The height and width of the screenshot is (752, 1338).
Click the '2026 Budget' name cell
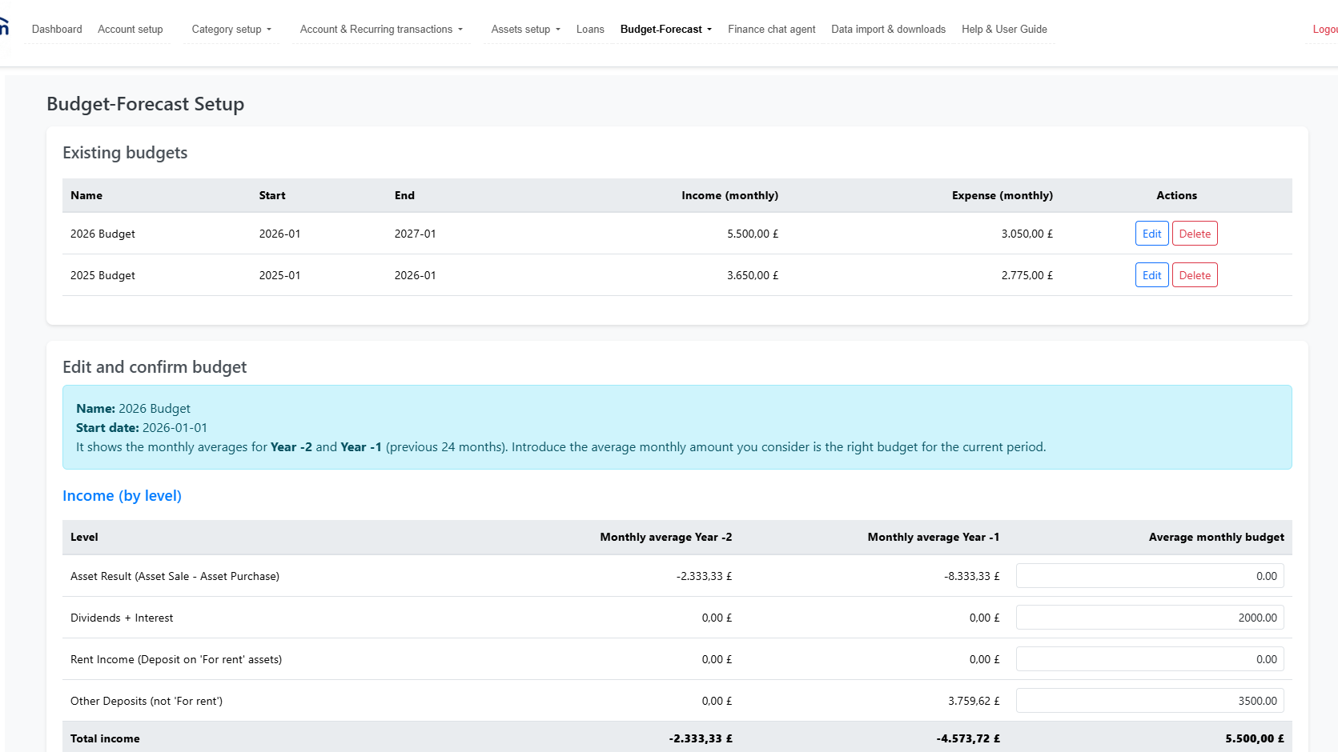[102, 234]
